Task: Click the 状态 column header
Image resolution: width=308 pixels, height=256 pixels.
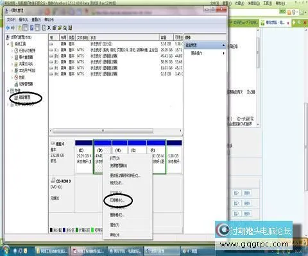Action: coord(124,38)
